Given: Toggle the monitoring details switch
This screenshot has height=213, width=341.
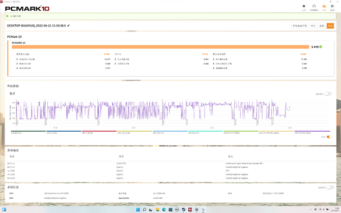Looking at the screenshot, I should pos(328,94).
